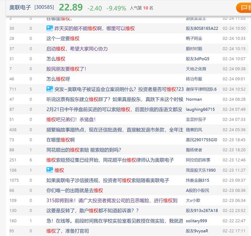
Task: Open author profile 大v小散
Action: click(x=193, y=200)
